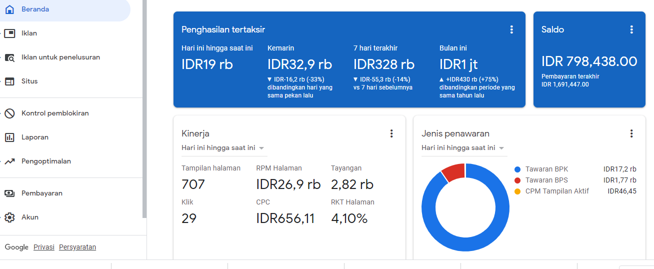Image resolution: width=654 pixels, height=269 pixels.
Task: Click the red Tawaran BPS legend dot
Action: click(517, 180)
